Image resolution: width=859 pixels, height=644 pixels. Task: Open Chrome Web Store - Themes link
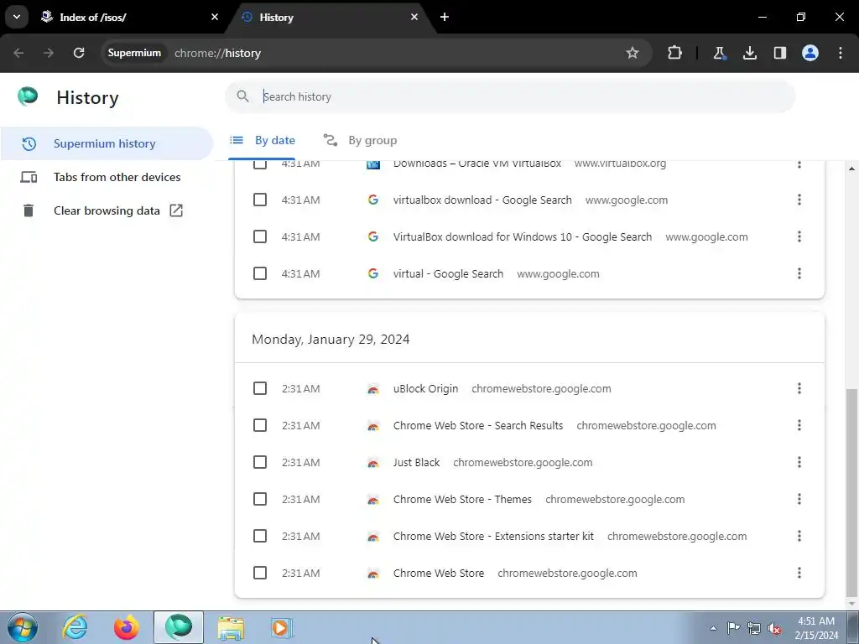coord(462,500)
